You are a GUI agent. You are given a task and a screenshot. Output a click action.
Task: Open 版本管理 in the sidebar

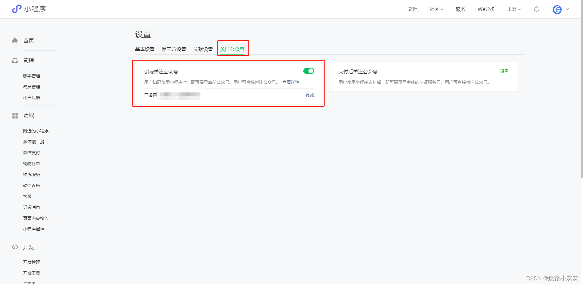pos(32,76)
